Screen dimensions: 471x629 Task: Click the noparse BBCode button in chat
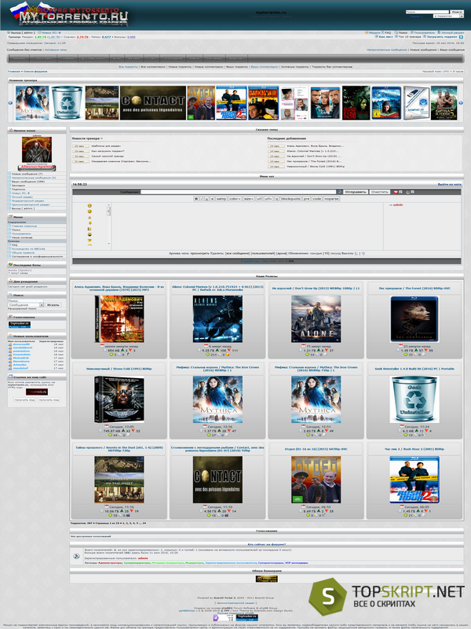pyautogui.click(x=331, y=199)
